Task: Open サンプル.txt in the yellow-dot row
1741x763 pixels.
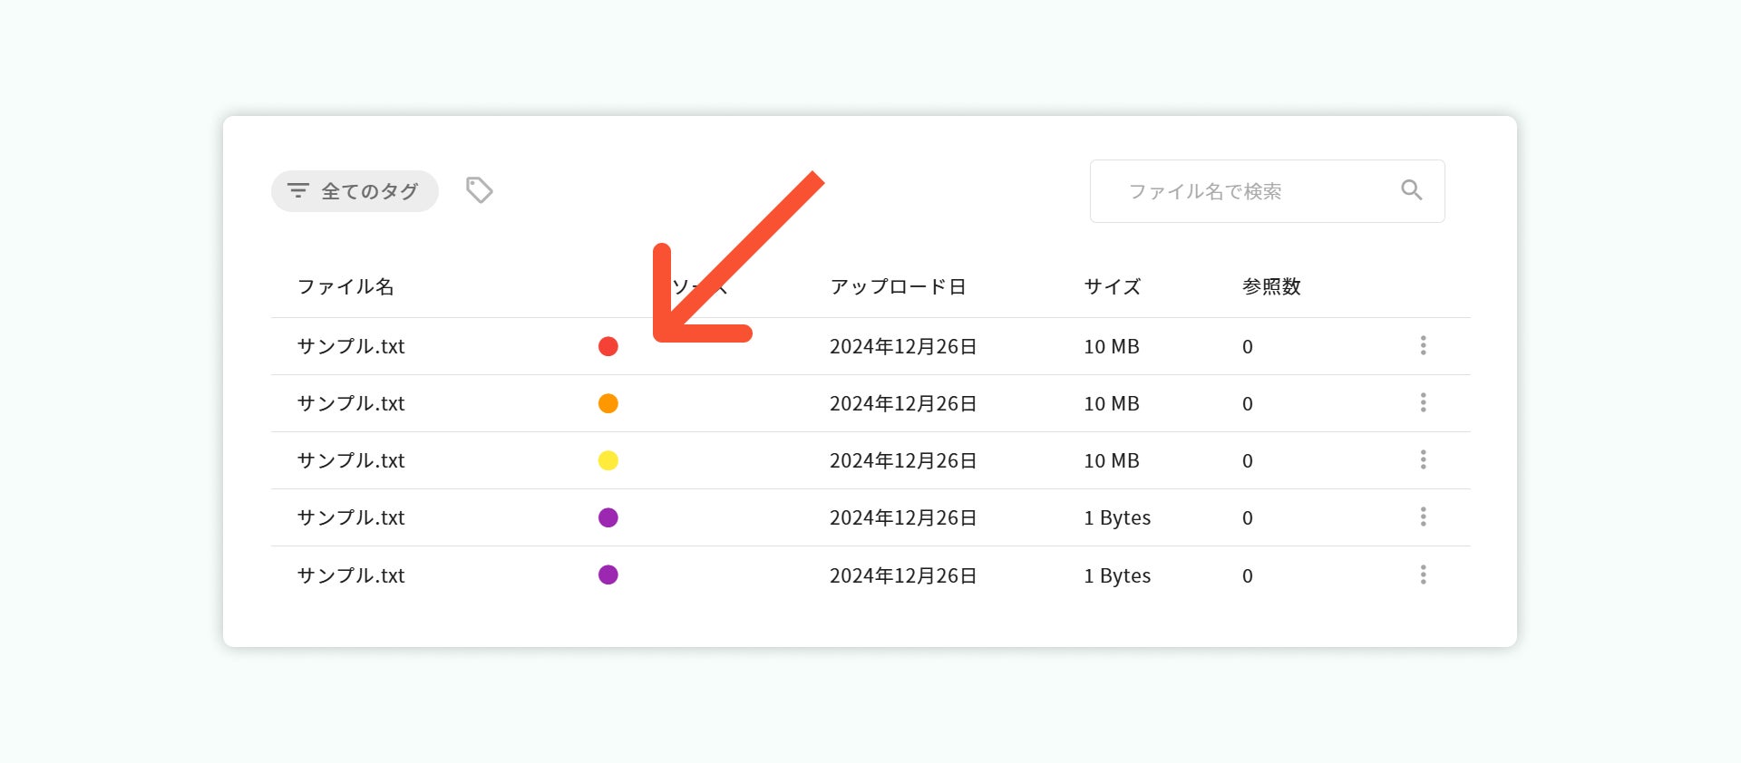Action: click(351, 460)
